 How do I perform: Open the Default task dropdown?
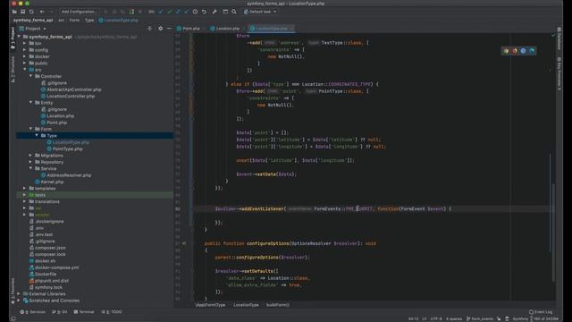click(260, 12)
